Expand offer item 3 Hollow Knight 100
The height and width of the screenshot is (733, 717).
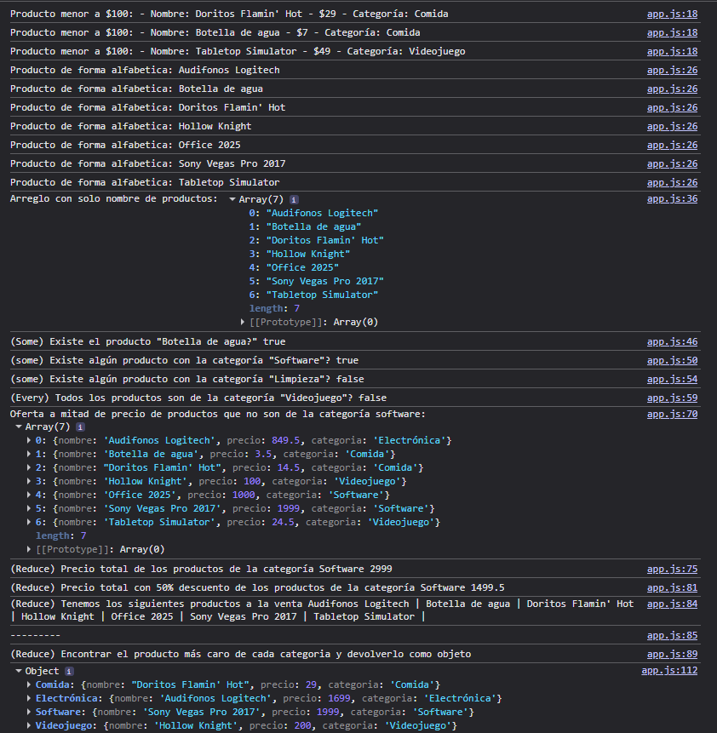pyautogui.click(x=29, y=481)
